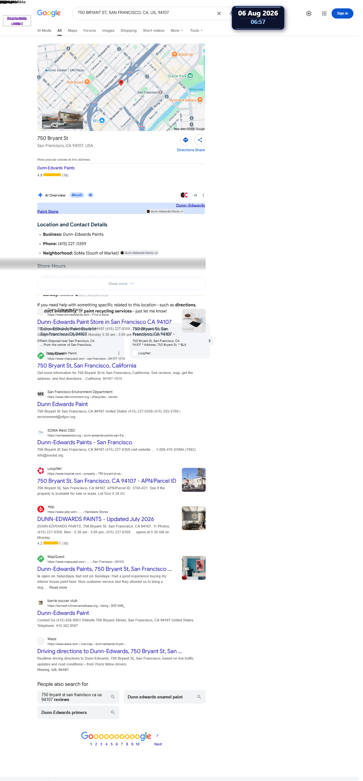This screenshot has width=363, height=781.
Task: Clear the search box text
Action: [x=219, y=13]
